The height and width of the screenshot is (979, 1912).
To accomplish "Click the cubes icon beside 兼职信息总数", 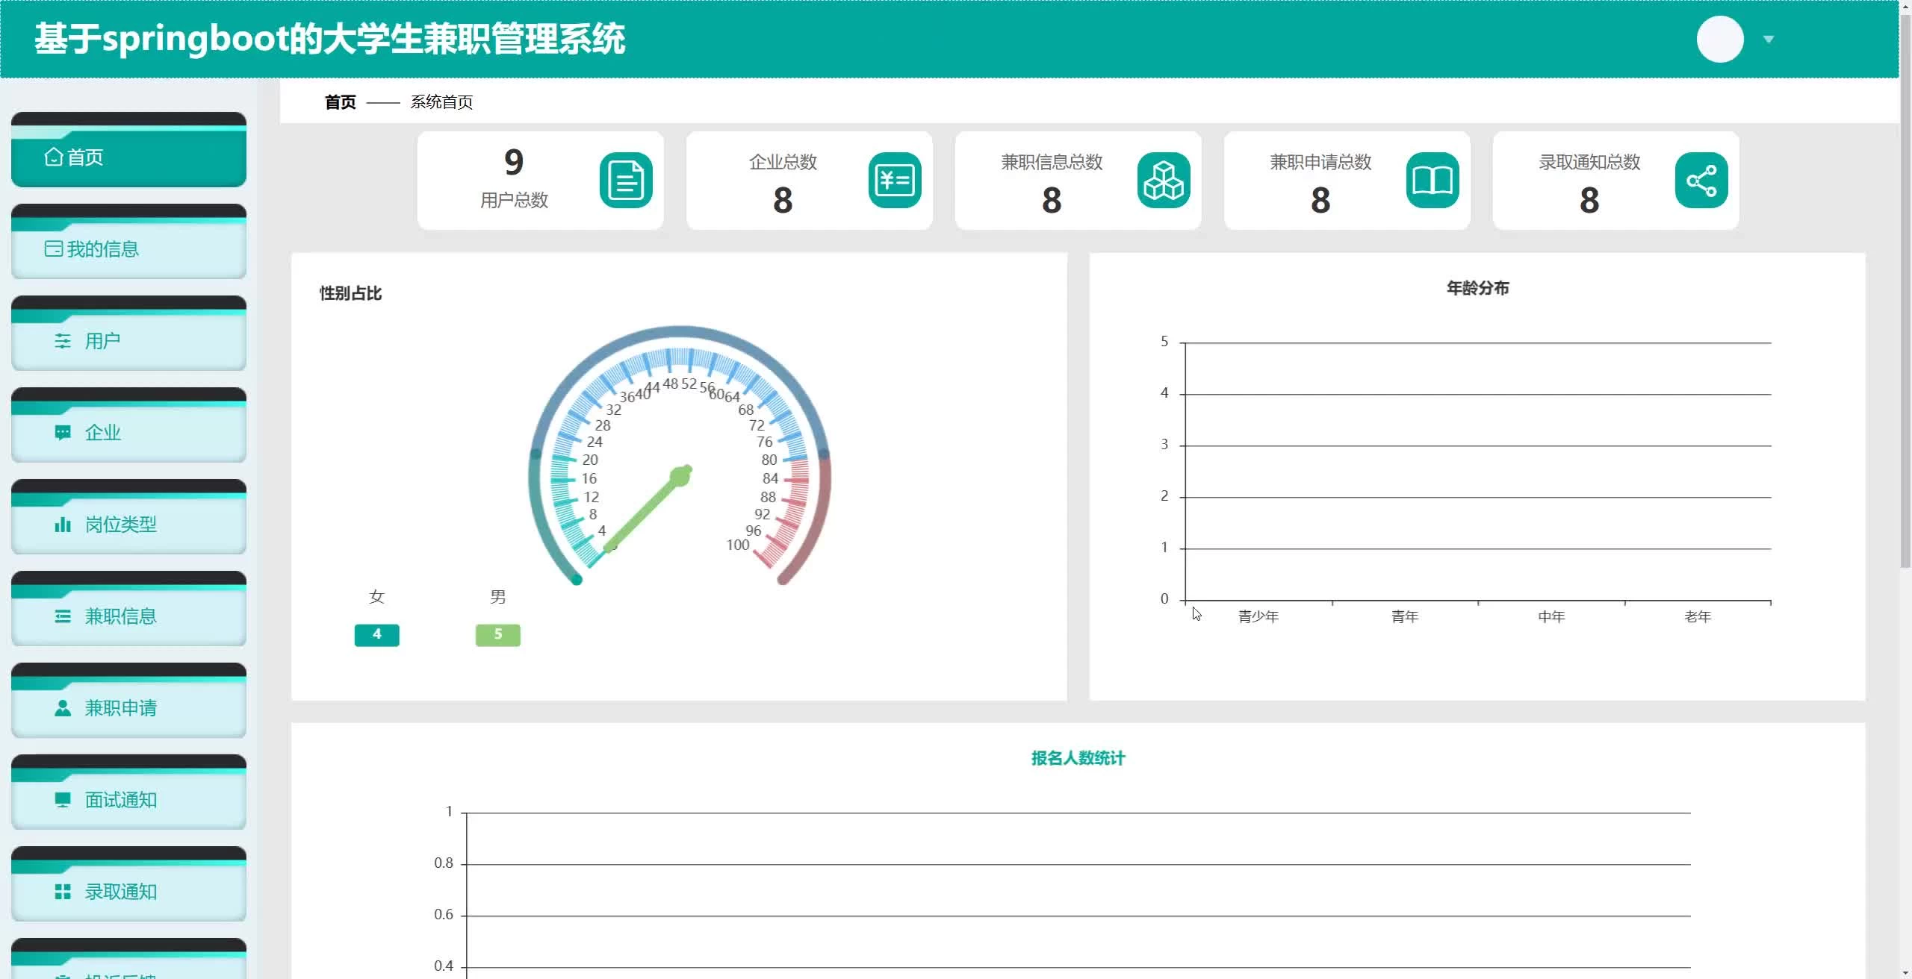I will point(1164,181).
